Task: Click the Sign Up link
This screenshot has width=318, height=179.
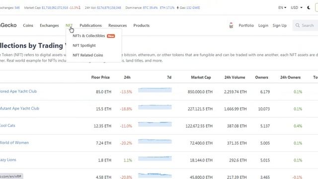Action: pyautogui.click(x=279, y=25)
